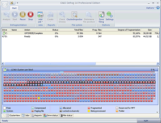
Task: Click the 30,00 GB size value
Action: (x=147, y=33)
